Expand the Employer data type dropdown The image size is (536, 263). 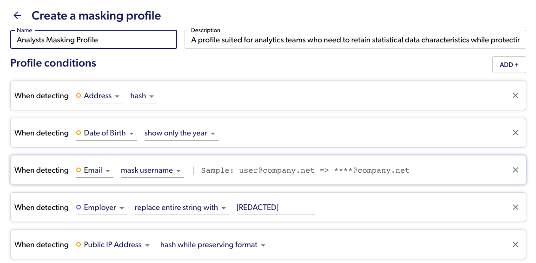(102, 208)
